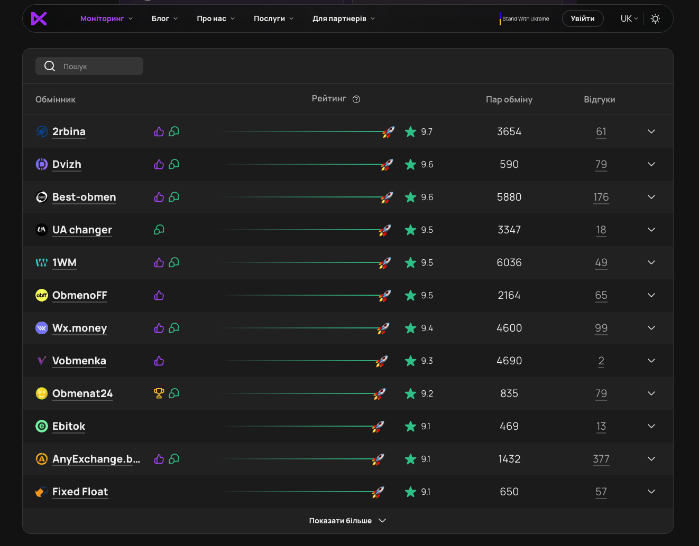Click the site logo in the navbar
The image size is (699, 546).
tap(39, 18)
